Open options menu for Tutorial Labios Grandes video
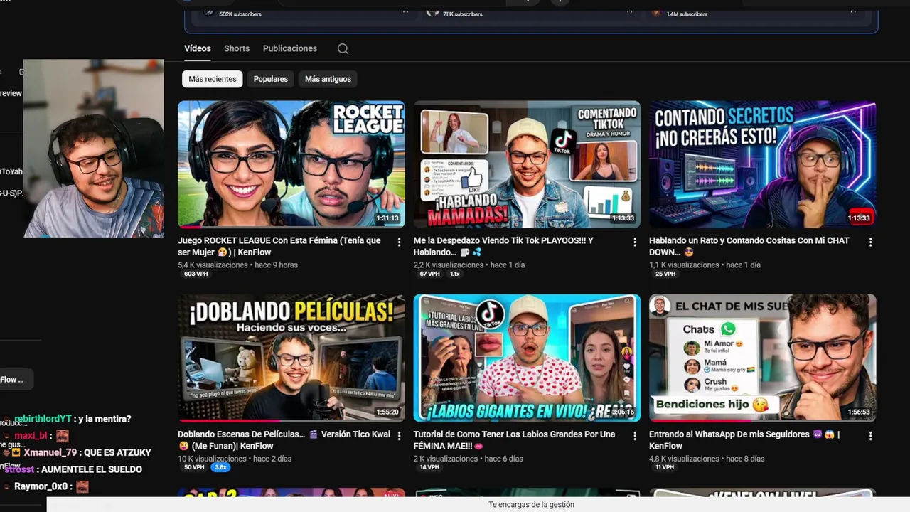 click(635, 436)
